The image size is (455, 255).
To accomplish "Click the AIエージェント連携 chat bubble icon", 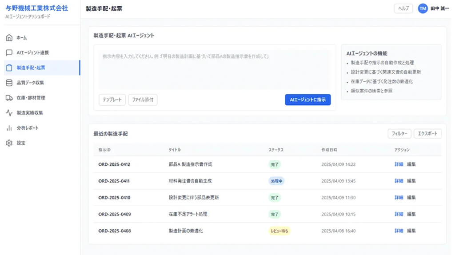I will (x=9, y=53).
